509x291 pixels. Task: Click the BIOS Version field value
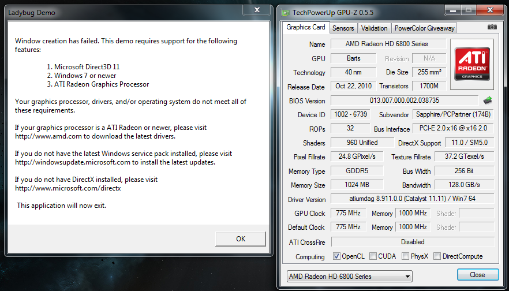(405, 100)
